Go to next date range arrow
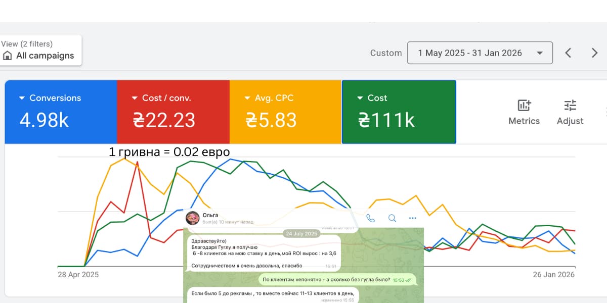The height and width of the screenshot is (303, 607). coord(594,53)
